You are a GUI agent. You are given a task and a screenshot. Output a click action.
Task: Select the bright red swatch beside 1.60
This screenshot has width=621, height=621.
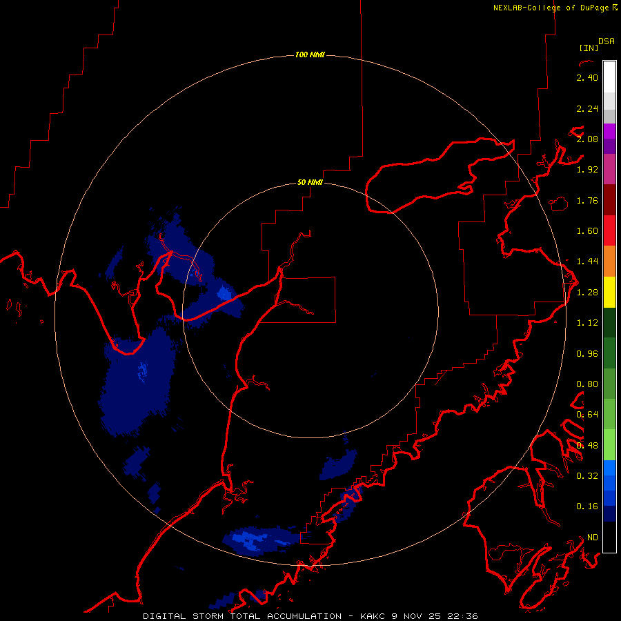pos(609,230)
